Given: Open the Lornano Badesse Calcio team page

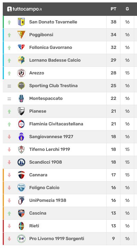Looking at the screenshot, I should point(55,60).
